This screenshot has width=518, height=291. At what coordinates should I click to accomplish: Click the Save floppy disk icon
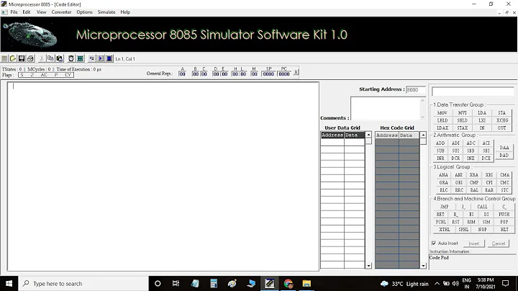(x=22, y=58)
